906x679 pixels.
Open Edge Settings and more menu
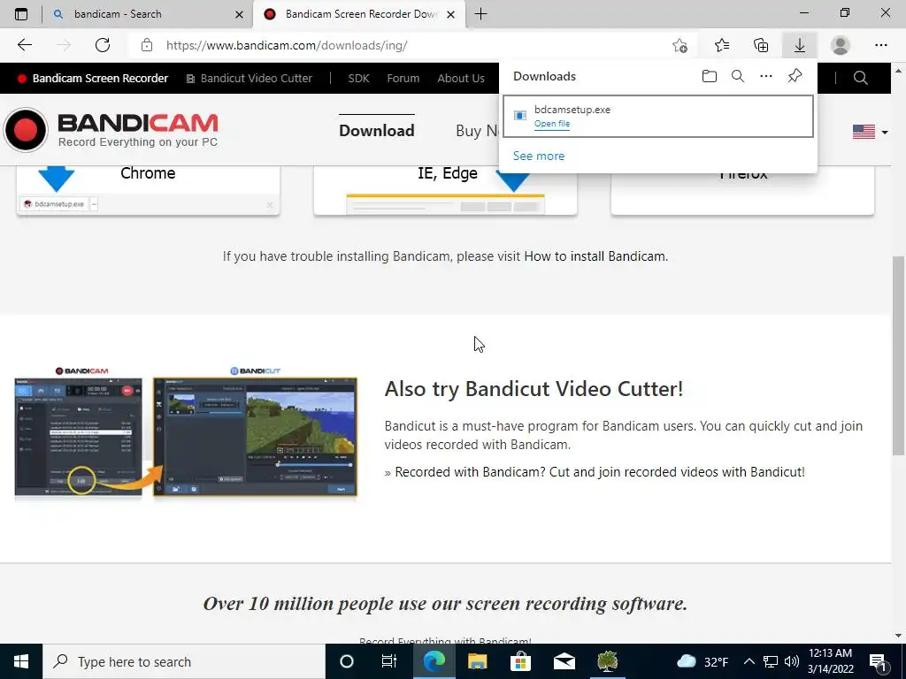click(880, 45)
